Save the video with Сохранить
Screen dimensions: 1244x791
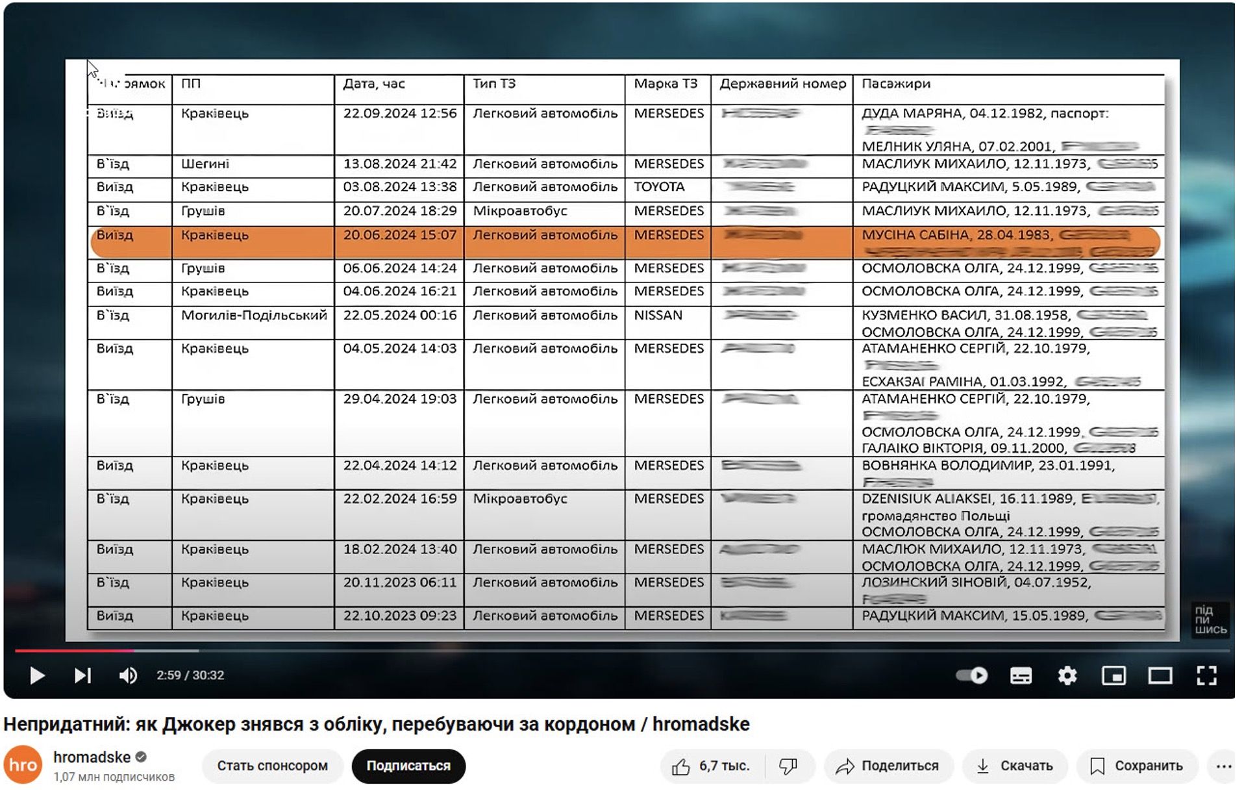tap(1137, 766)
